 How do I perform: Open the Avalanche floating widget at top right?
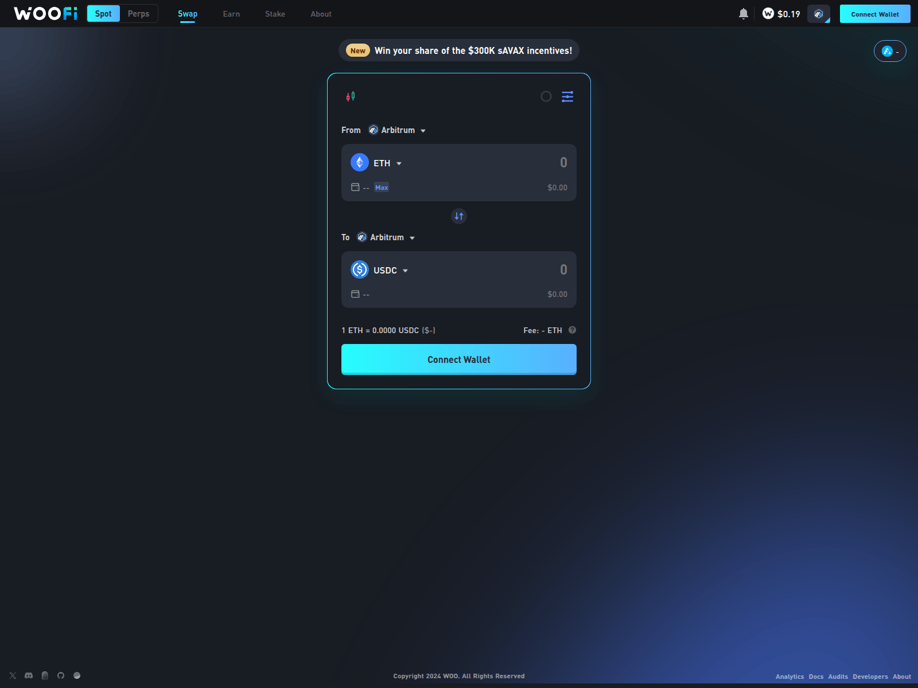point(890,51)
